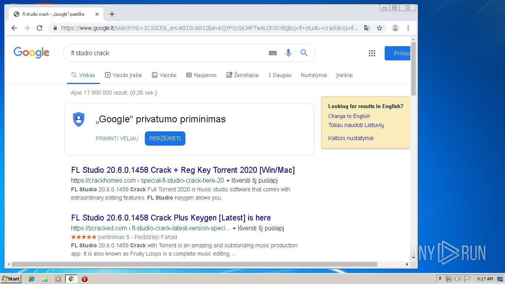Open the translate page icon

tap(367, 28)
